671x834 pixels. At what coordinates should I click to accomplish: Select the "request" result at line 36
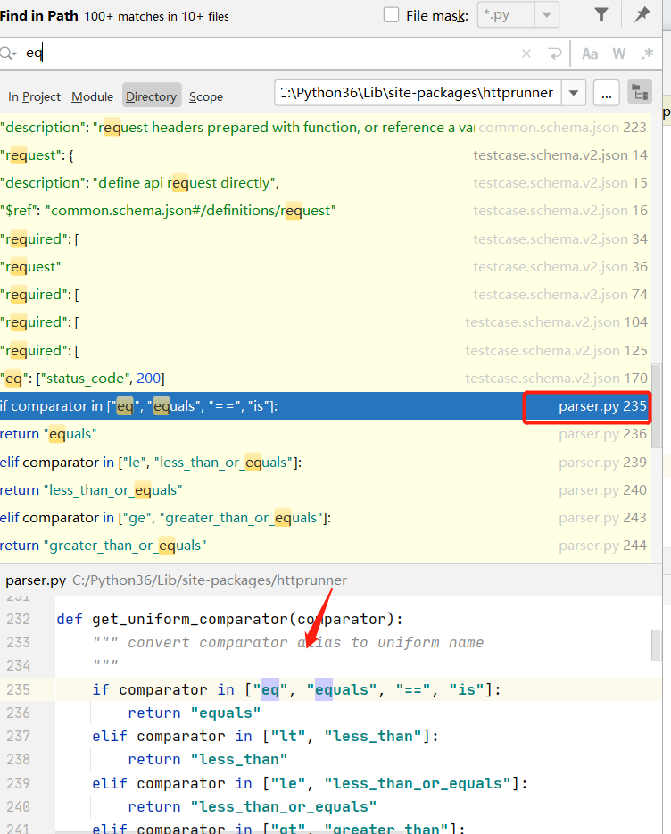(x=326, y=266)
